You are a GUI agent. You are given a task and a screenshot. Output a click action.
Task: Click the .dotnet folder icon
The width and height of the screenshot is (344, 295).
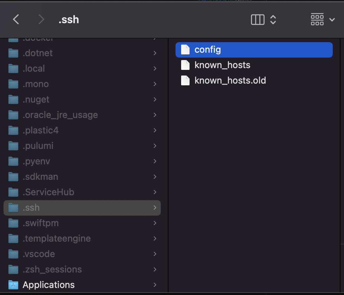(x=13, y=53)
